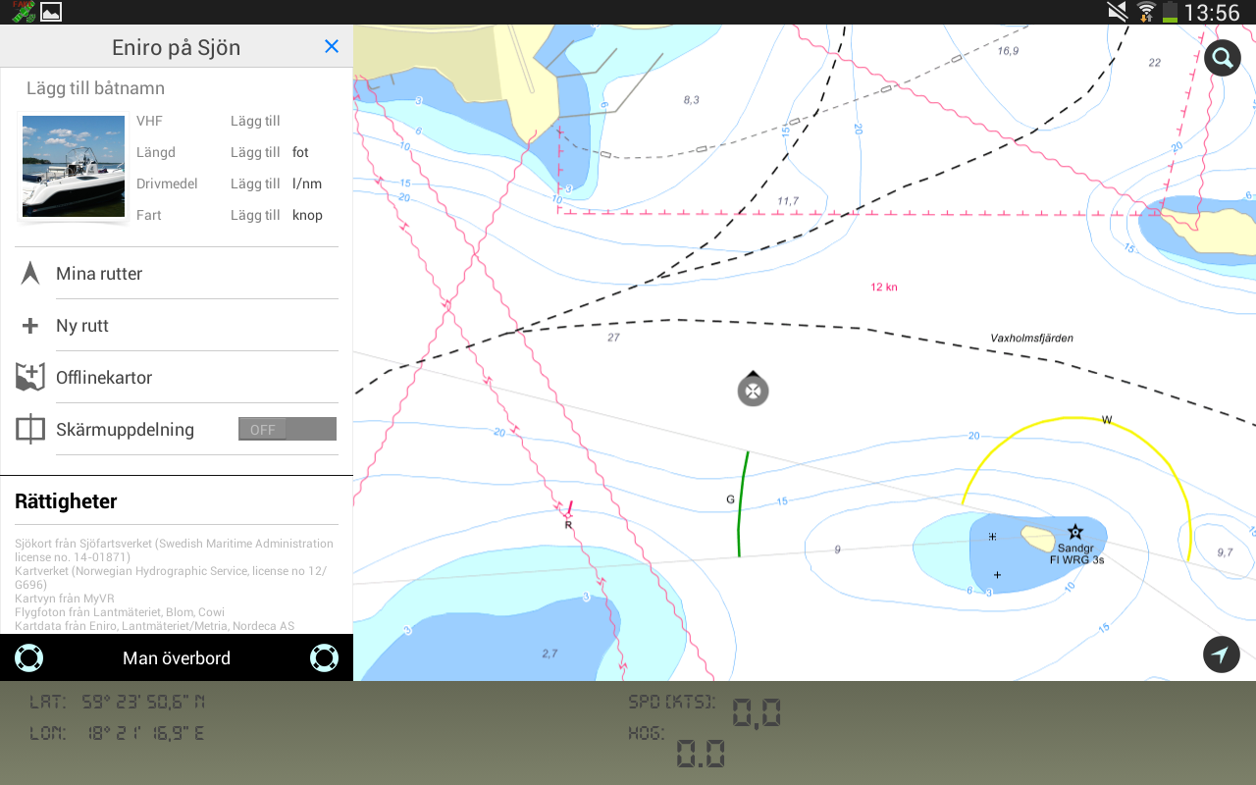1256x785 pixels.
Task: Add Längd value in fot
Action: coord(255,152)
